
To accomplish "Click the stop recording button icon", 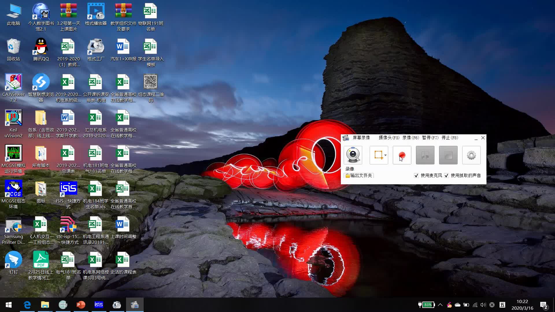I will [448, 155].
